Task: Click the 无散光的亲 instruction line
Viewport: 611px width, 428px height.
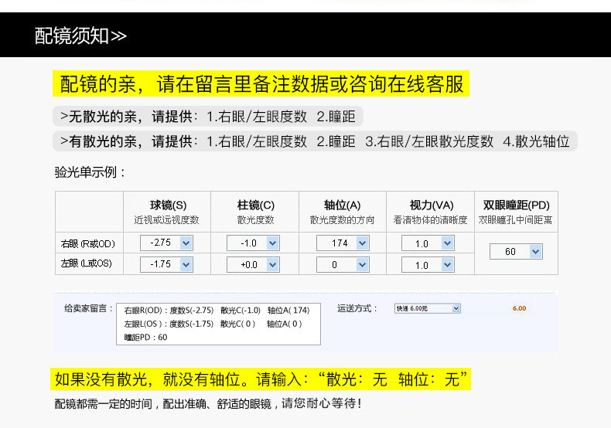Action: [x=208, y=117]
